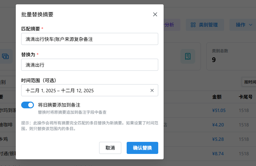The height and width of the screenshot is (166, 256).
Task: Clear the 时间范围 date range
Action: (x=152, y=90)
